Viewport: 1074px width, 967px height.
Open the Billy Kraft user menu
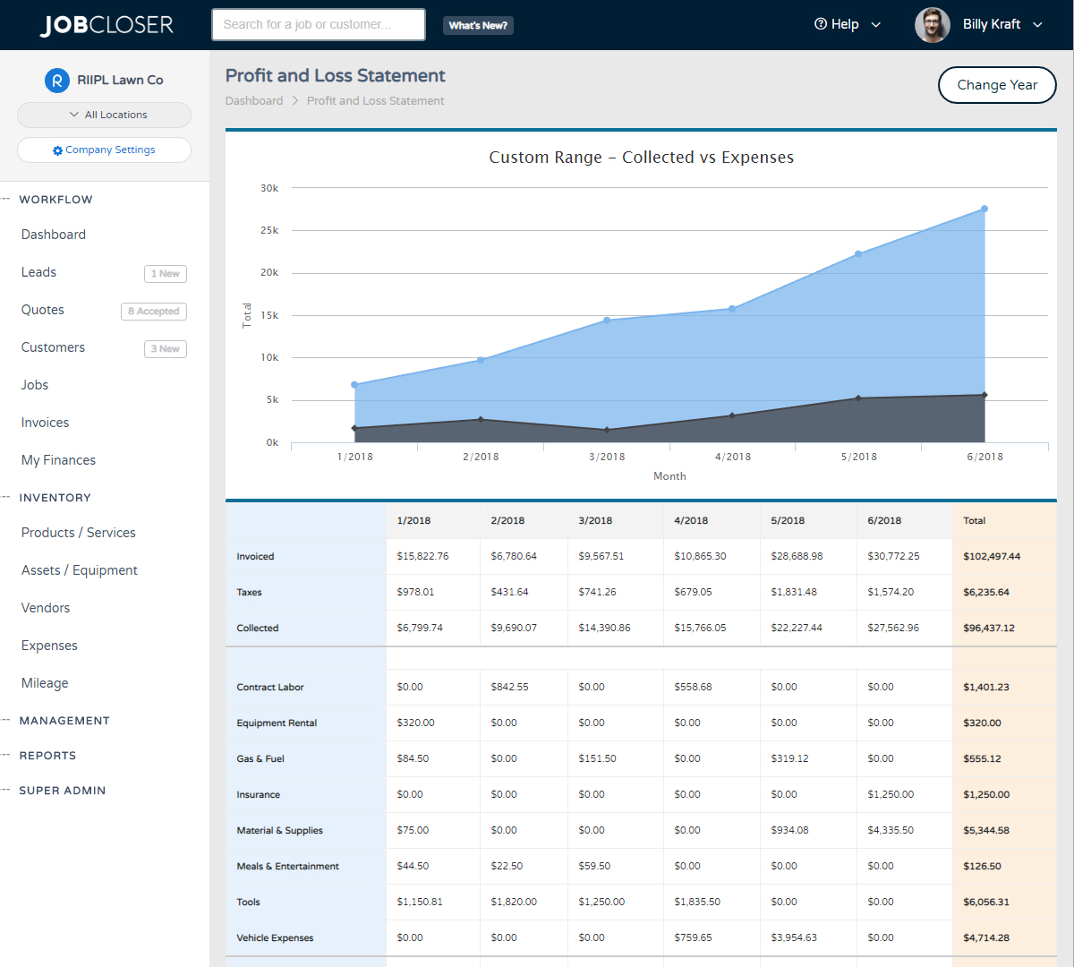pyautogui.click(x=1002, y=25)
